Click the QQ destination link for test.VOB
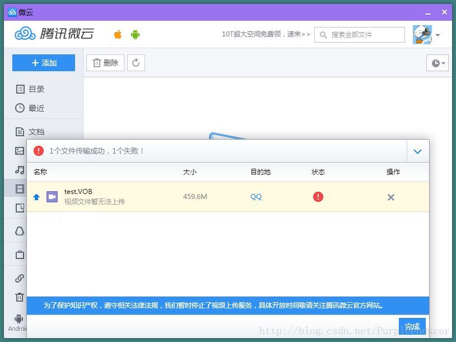This screenshot has width=456, height=342. pos(256,197)
